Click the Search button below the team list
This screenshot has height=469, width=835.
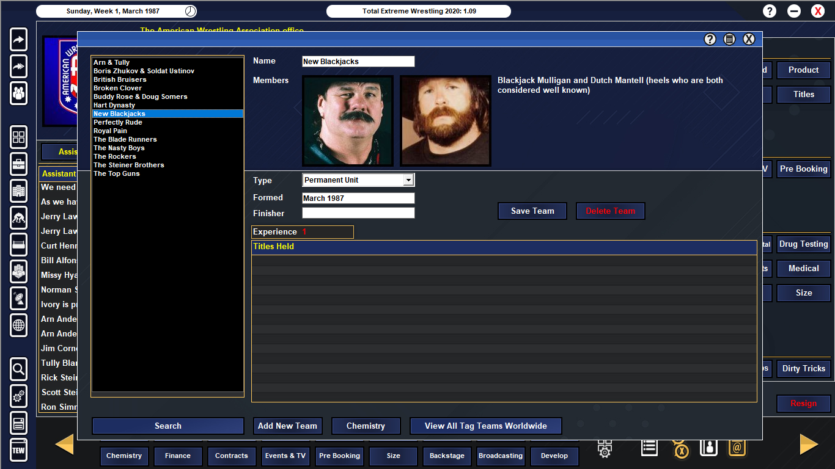[168, 426]
